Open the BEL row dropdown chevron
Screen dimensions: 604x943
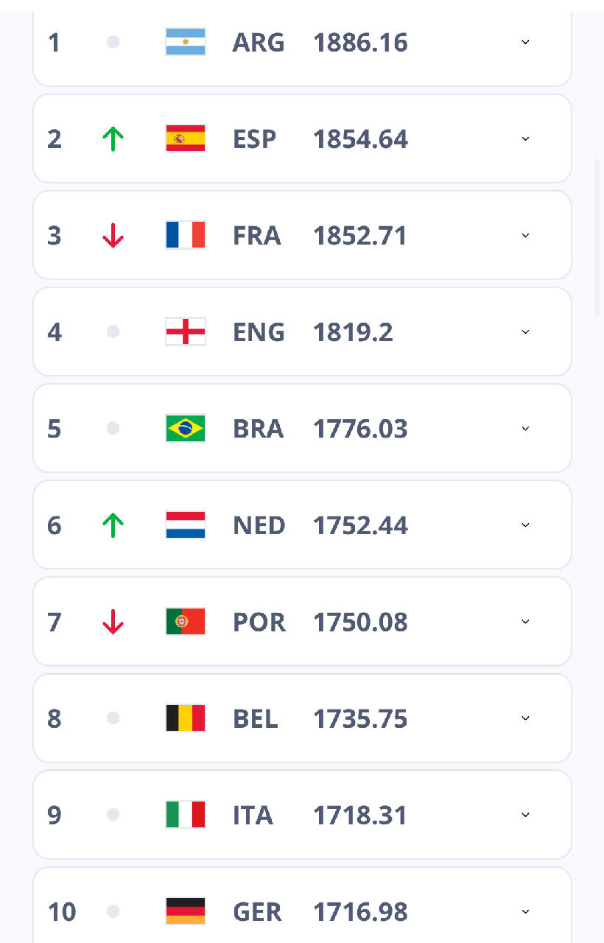pyautogui.click(x=525, y=718)
